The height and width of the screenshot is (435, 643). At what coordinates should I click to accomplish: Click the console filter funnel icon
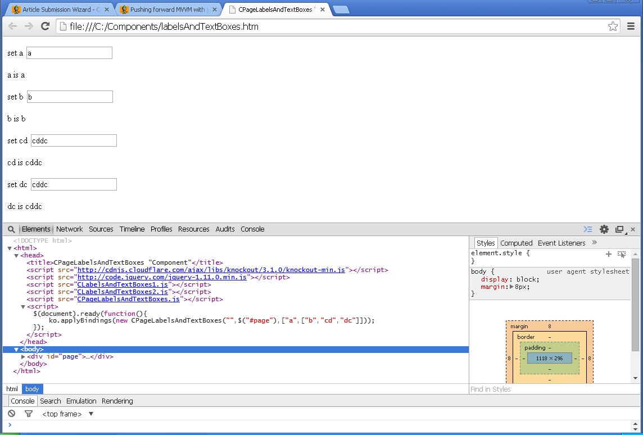tap(28, 414)
